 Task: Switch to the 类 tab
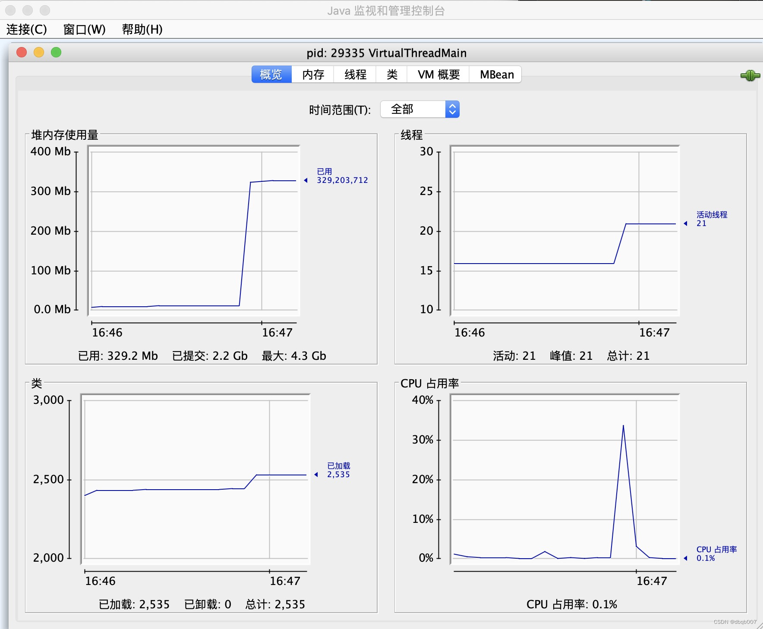coord(392,75)
